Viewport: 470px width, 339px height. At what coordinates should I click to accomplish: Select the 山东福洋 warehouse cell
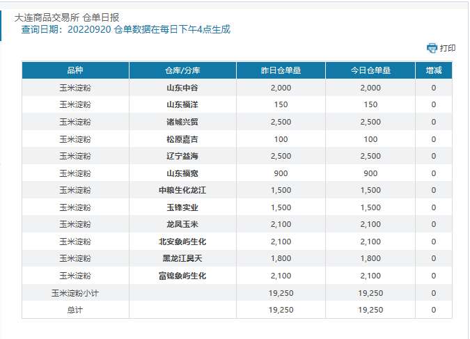point(182,104)
